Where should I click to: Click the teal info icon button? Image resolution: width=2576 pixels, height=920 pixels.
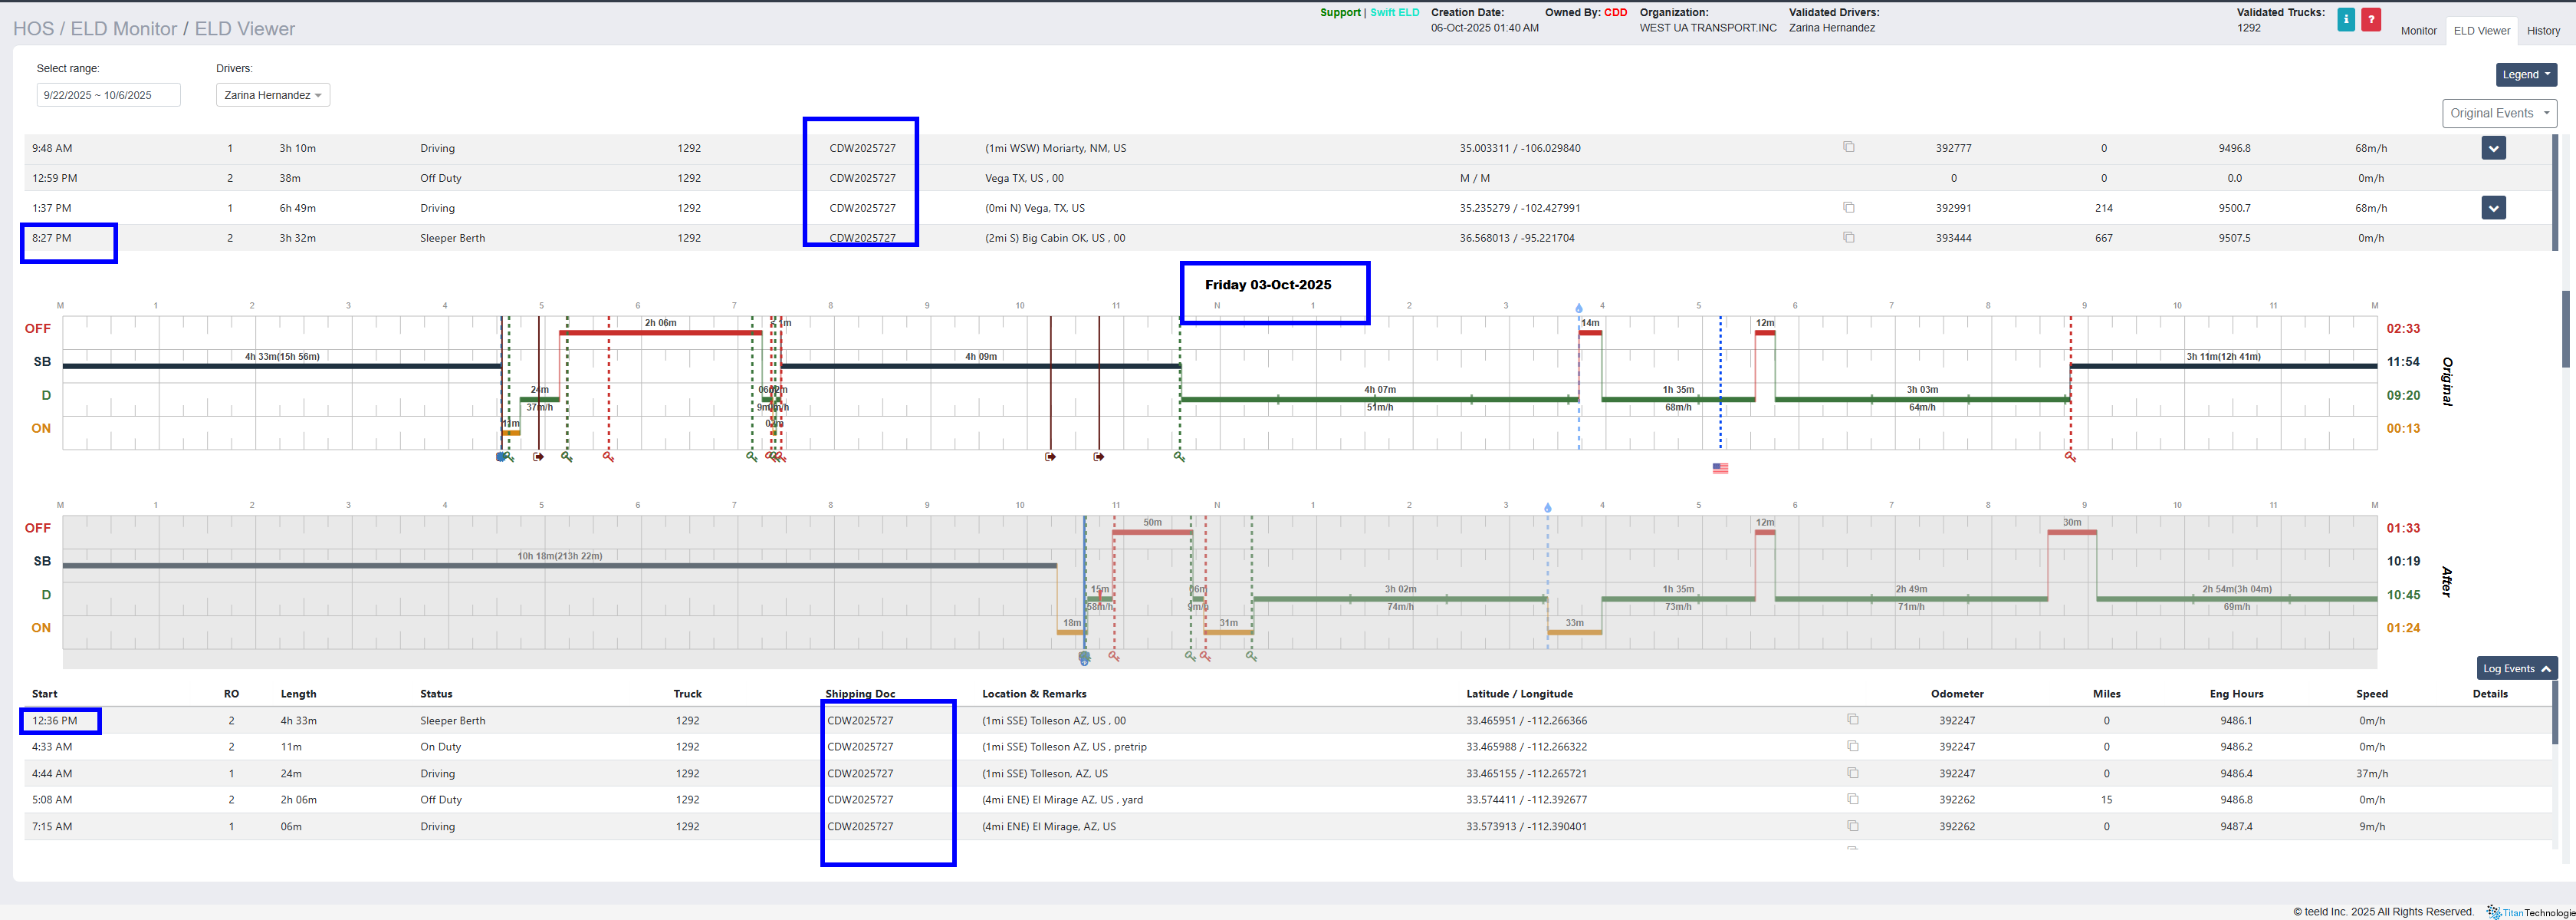[x=2345, y=19]
